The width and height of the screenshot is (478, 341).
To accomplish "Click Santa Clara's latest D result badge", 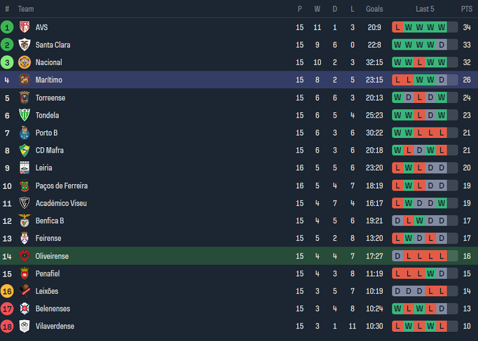I will pos(442,45).
